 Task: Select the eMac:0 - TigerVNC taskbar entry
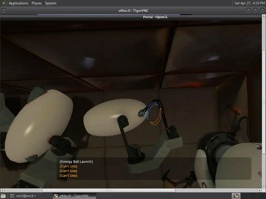pyautogui.click(x=74, y=196)
